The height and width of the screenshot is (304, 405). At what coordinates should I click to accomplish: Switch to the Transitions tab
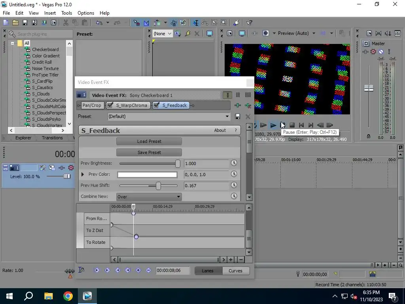[x=52, y=138]
